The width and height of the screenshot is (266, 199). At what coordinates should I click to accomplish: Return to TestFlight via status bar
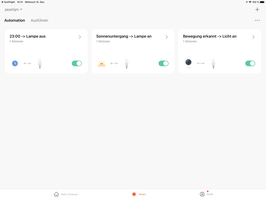pos(8,2)
